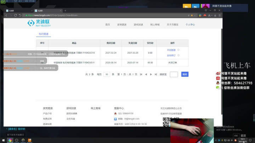Viewport: 255px width, 143px height.
Task: Open the 关于方圆宝 navigation item
Action: pyautogui.click(x=172, y=25)
